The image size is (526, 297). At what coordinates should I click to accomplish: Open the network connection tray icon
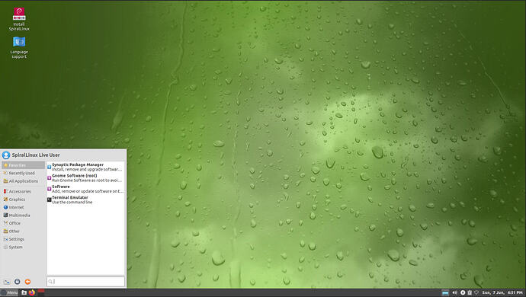tap(476, 293)
